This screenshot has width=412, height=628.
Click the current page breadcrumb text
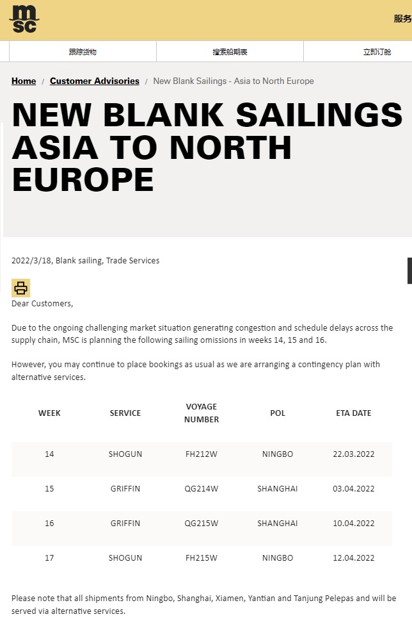234,81
